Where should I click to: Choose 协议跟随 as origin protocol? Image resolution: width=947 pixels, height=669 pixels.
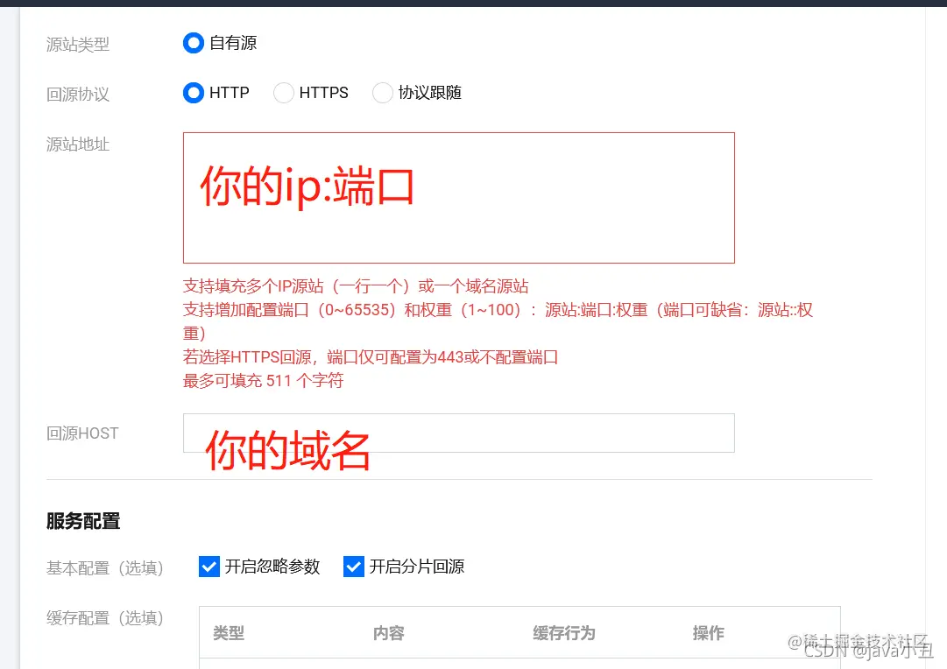point(383,93)
